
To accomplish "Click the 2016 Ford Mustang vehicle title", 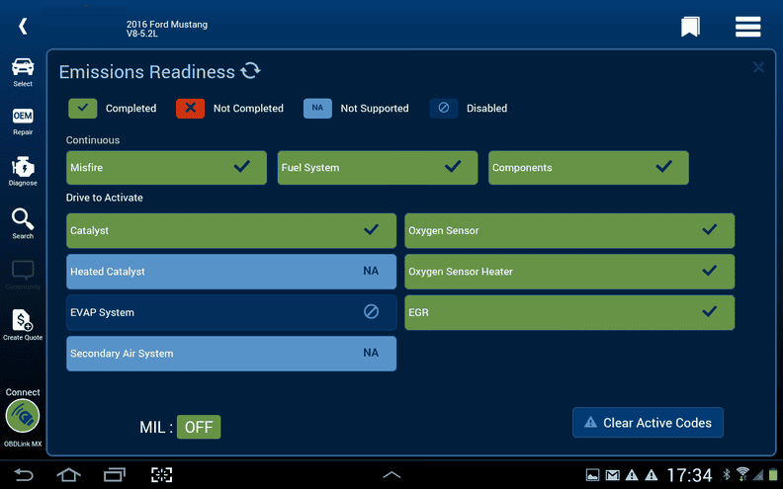I will pyautogui.click(x=167, y=29).
